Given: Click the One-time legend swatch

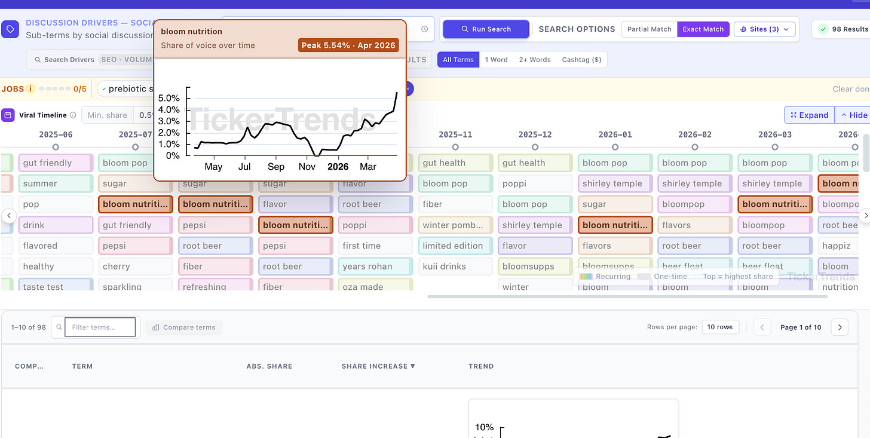Looking at the screenshot, I should click(644, 276).
